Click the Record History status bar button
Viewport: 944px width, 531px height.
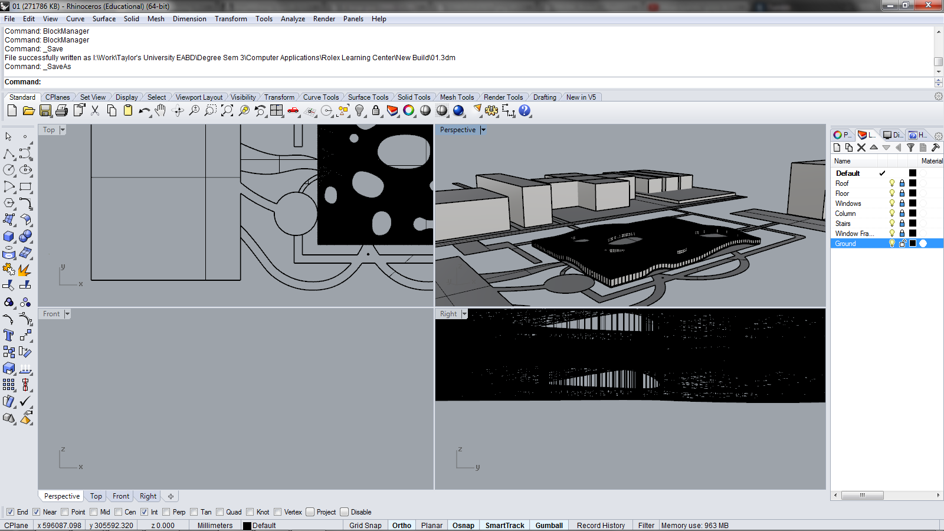coord(600,525)
